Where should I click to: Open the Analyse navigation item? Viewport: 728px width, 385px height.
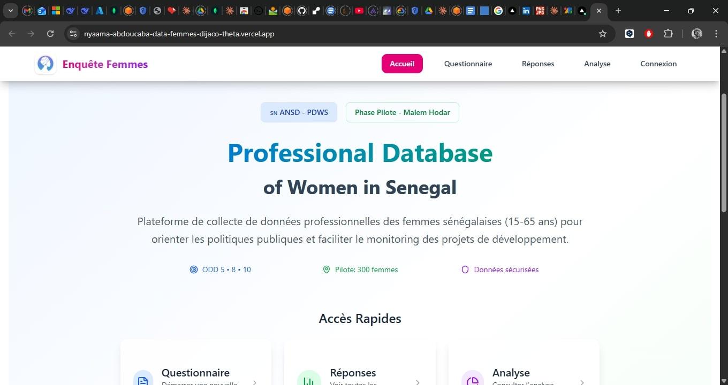(597, 64)
